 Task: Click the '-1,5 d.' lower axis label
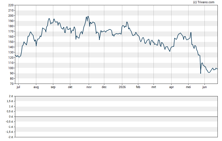pyautogui.click(x=10, y=132)
